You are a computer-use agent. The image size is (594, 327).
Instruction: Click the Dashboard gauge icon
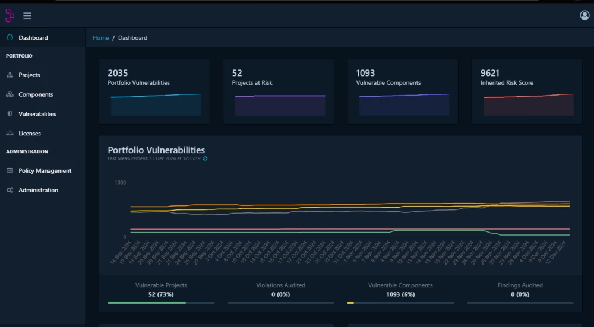(10, 37)
